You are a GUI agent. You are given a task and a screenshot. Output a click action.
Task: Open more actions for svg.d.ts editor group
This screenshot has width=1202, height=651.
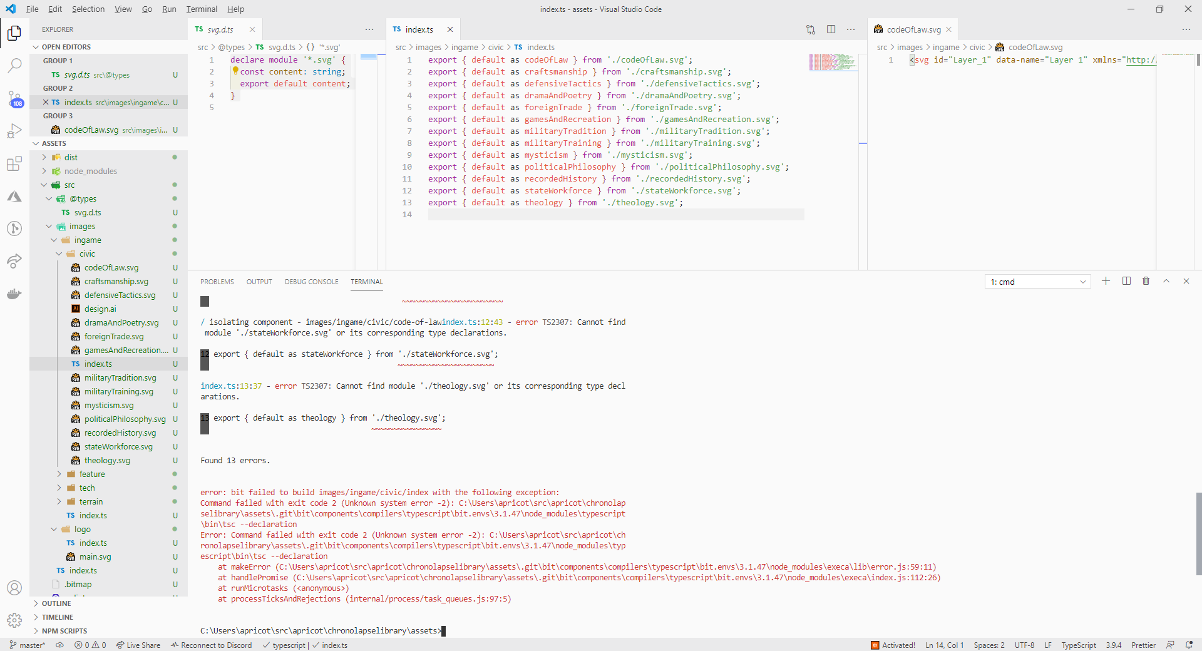369,29
